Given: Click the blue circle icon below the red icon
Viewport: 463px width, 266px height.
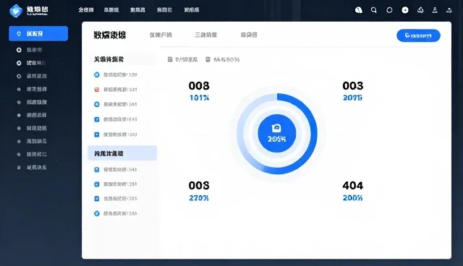Looking at the screenshot, I should pos(96,104).
